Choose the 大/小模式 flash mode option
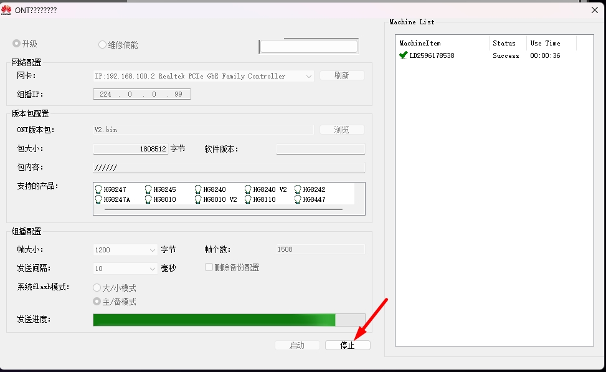 pyautogui.click(x=97, y=288)
